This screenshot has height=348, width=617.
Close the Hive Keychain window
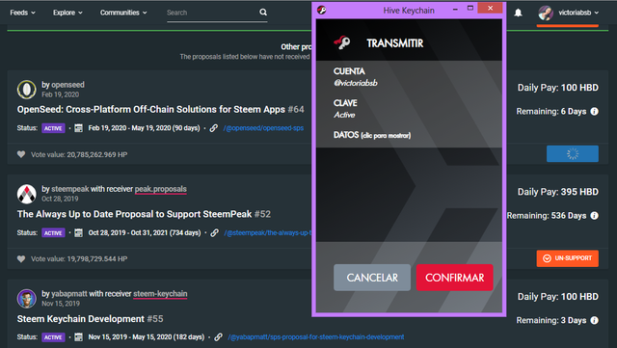(491, 8)
